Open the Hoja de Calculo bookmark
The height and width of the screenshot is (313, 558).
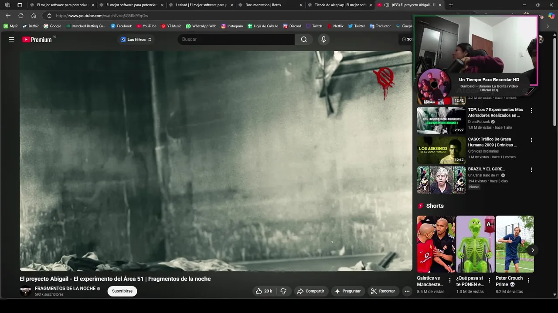263,26
